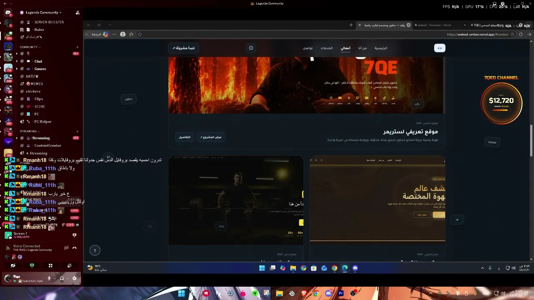Go to الرئيسية in site navigation
The image size is (534, 300).
(381, 48)
